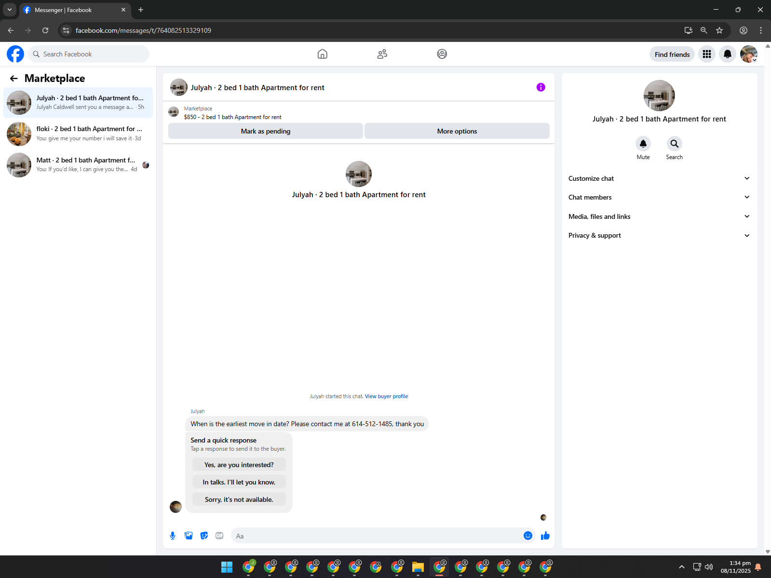Toggle the conversation information icon
This screenshot has height=578, width=771.
pos(541,87)
